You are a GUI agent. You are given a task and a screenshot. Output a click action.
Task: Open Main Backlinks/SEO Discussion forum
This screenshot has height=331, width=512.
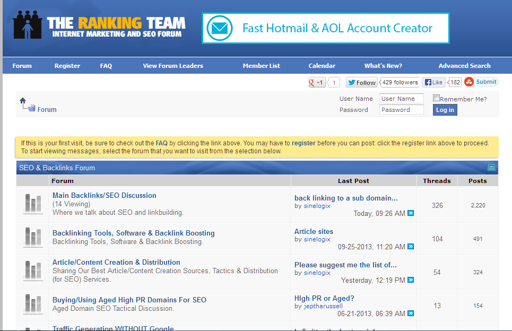click(105, 195)
